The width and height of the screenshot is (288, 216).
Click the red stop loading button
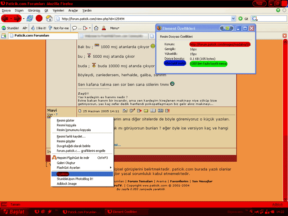[39, 18]
